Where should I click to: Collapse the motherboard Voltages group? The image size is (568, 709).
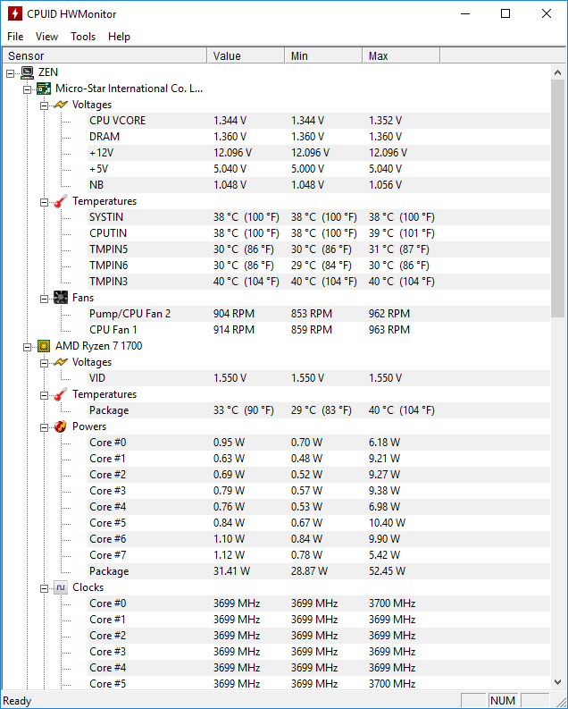coord(44,106)
